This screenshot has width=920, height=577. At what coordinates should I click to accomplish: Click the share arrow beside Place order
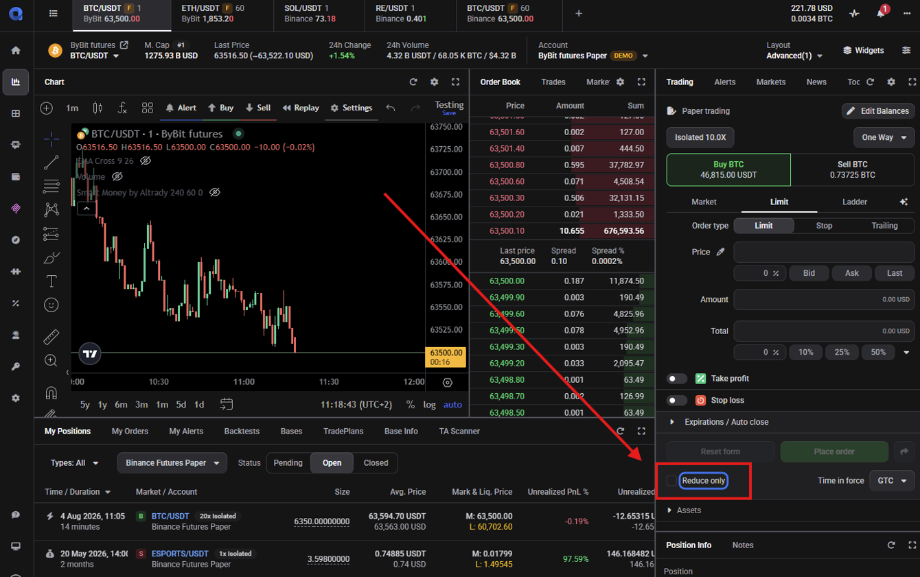(x=904, y=451)
